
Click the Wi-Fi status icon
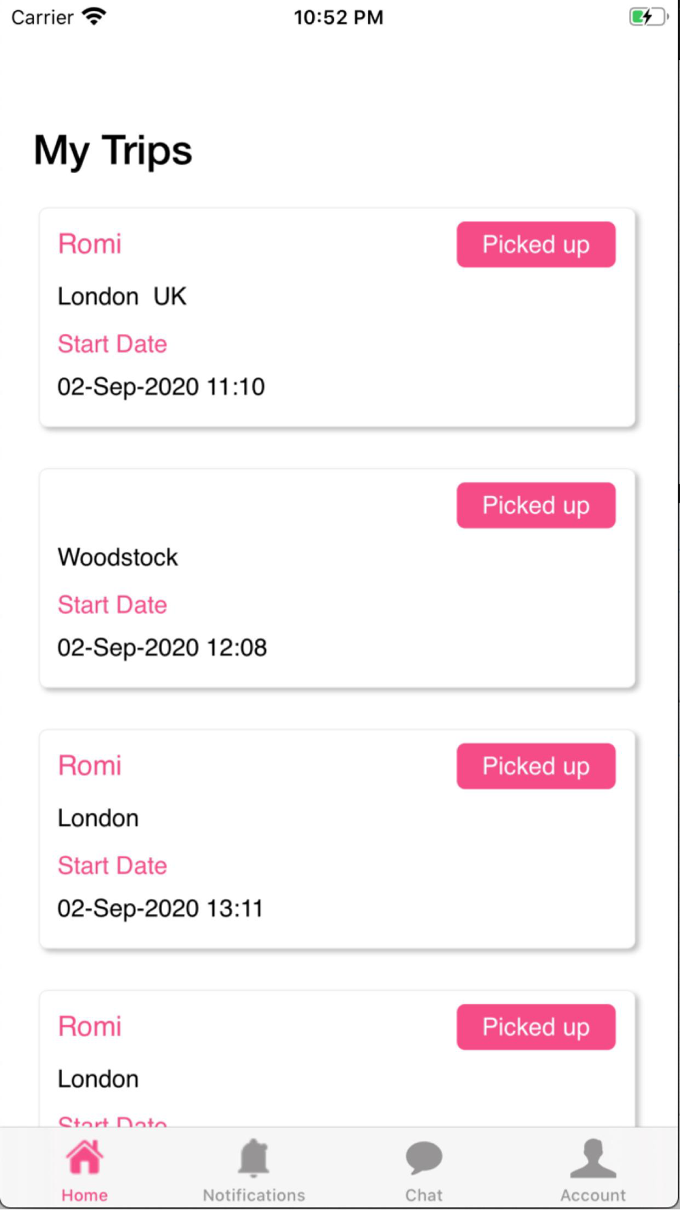pyautogui.click(x=94, y=16)
